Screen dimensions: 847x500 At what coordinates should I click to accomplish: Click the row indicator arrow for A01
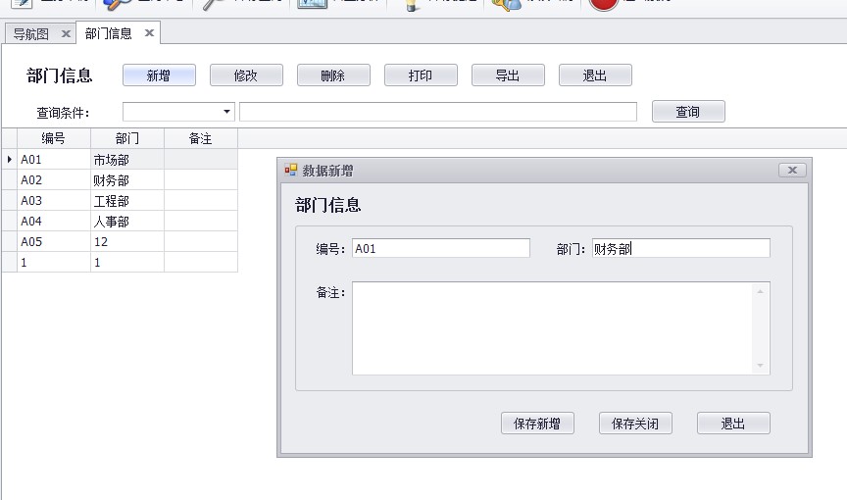point(9,159)
